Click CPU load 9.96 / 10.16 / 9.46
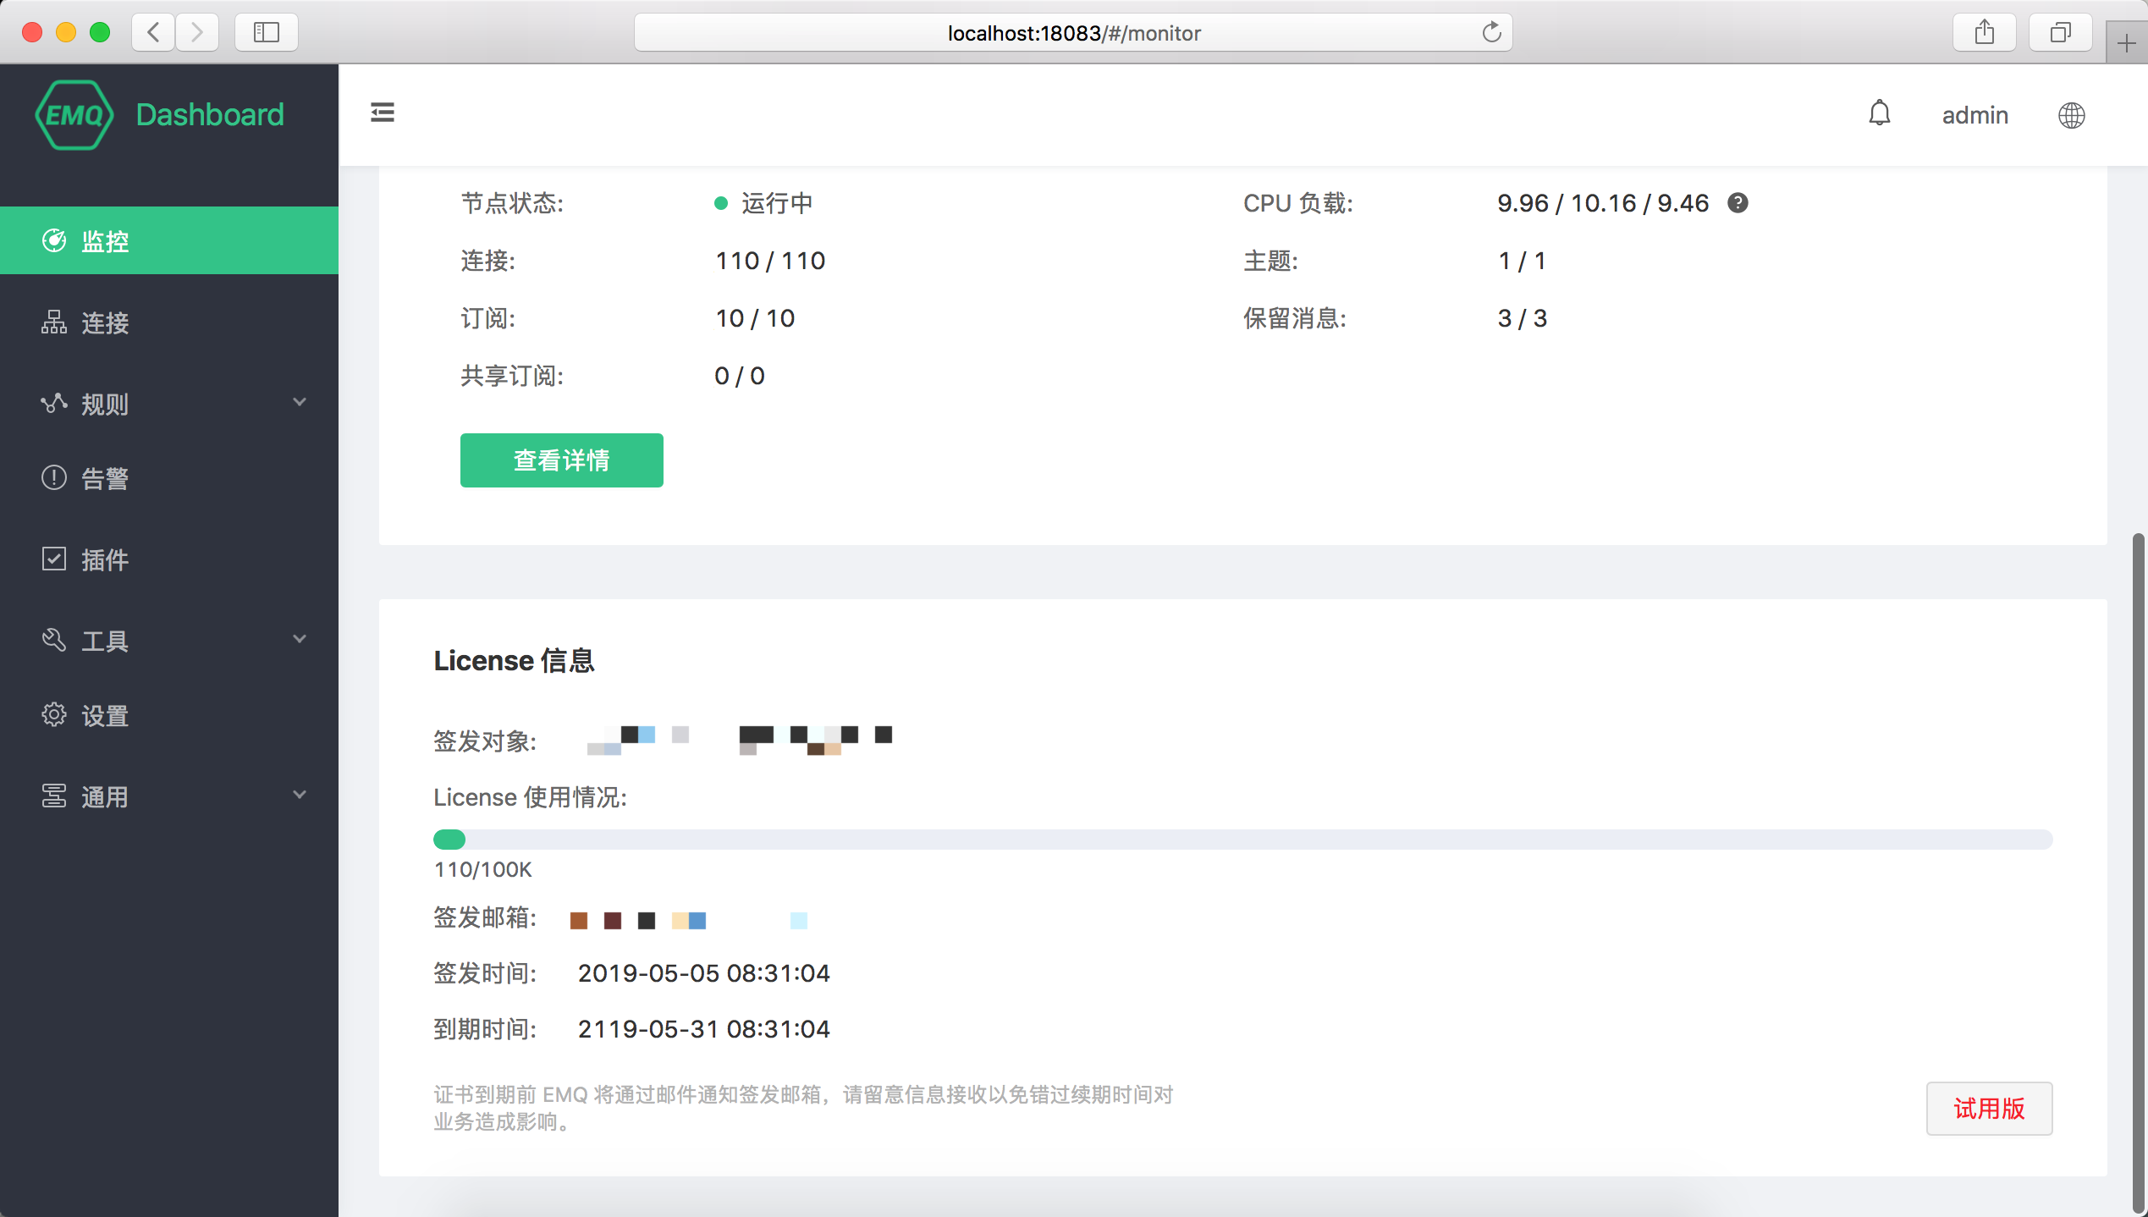Screen dimensions: 2148x1217 (1603, 203)
